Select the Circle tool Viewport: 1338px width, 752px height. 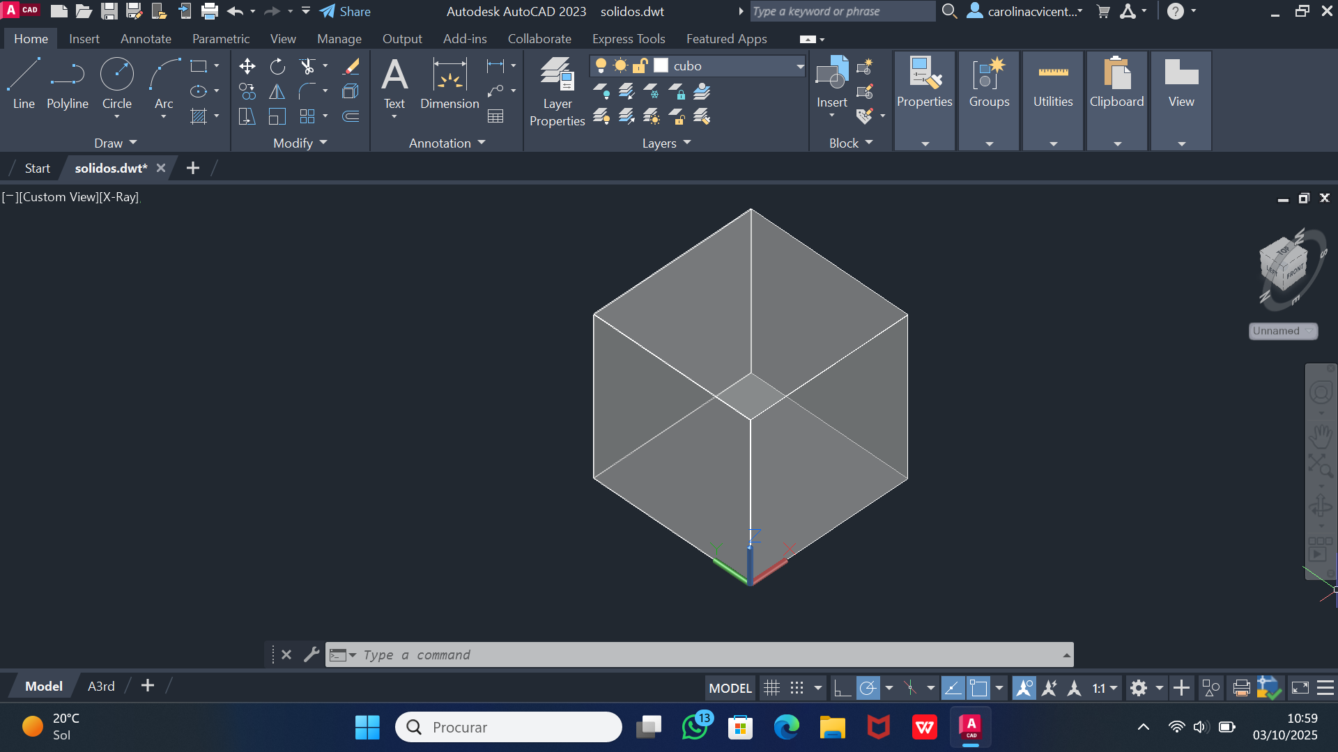click(116, 84)
